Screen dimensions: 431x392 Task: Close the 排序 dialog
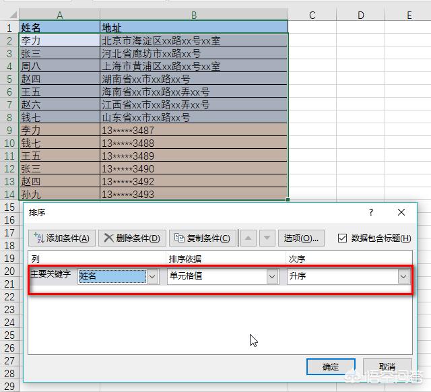401,212
